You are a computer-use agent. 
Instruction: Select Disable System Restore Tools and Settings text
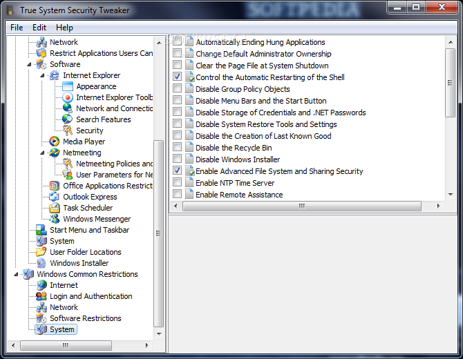pos(266,124)
